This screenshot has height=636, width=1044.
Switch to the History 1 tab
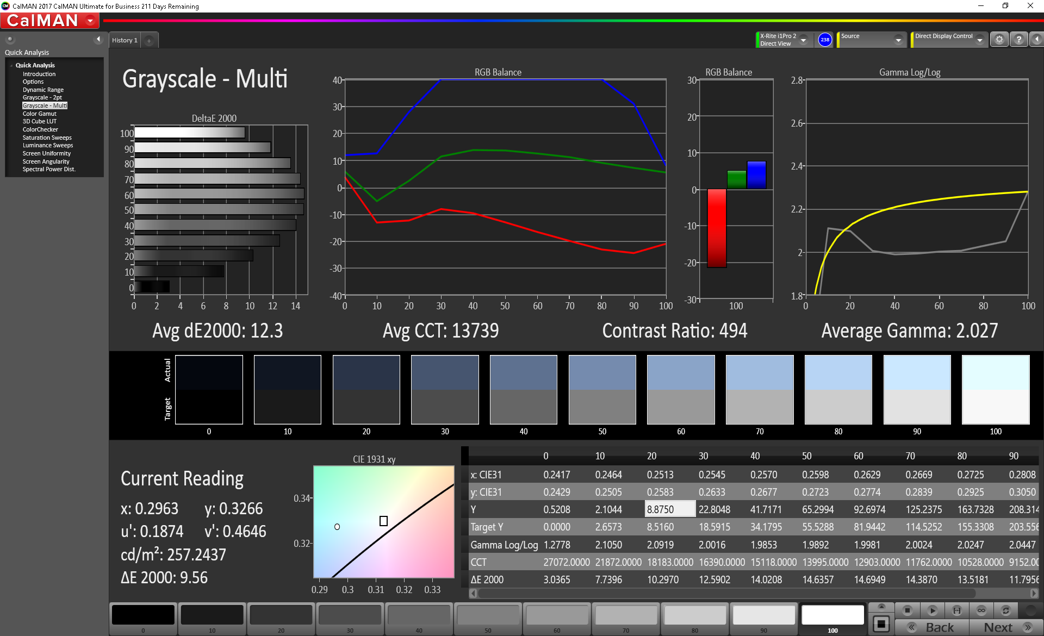(x=125, y=40)
